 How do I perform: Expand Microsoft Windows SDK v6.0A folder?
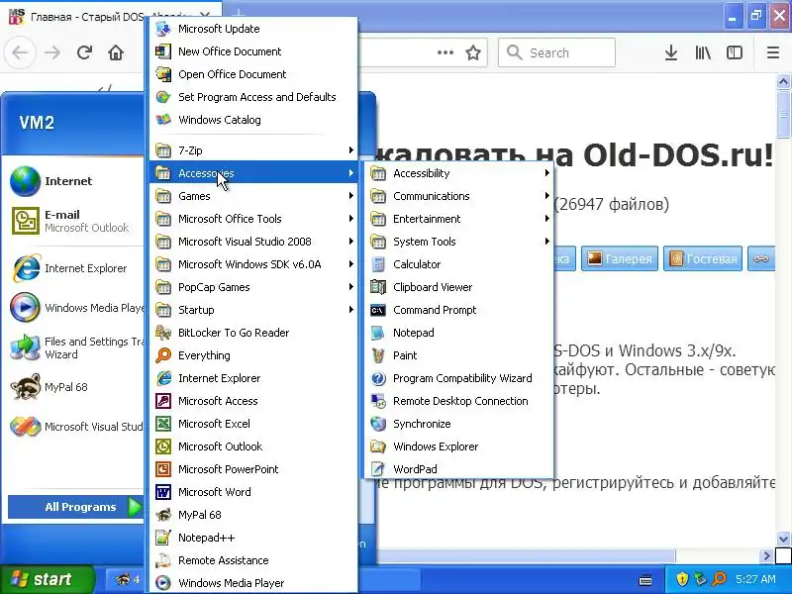click(x=253, y=264)
